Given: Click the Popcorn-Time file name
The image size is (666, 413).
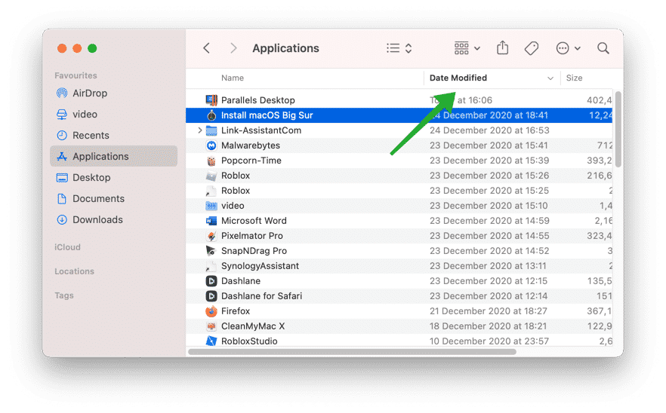Looking at the screenshot, I should click(x=251, y=161).
